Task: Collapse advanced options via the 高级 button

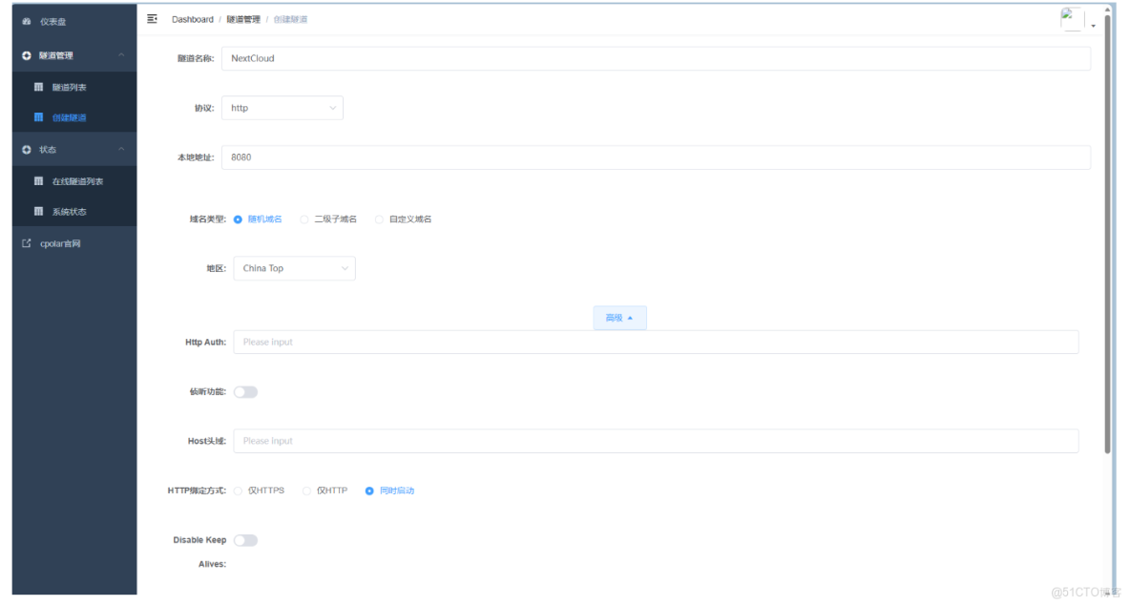Action: [618, 317]
